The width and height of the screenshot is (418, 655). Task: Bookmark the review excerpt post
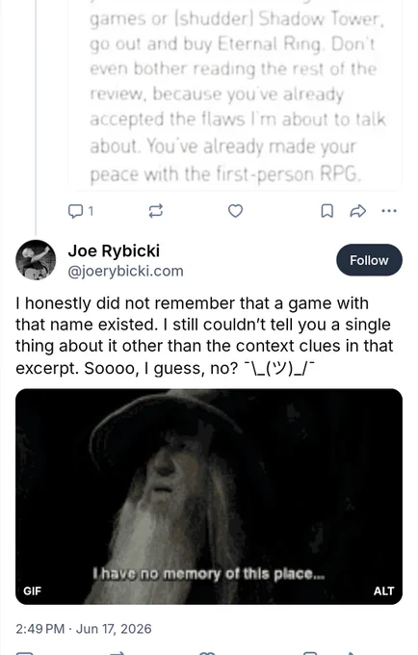pos(327,211)
